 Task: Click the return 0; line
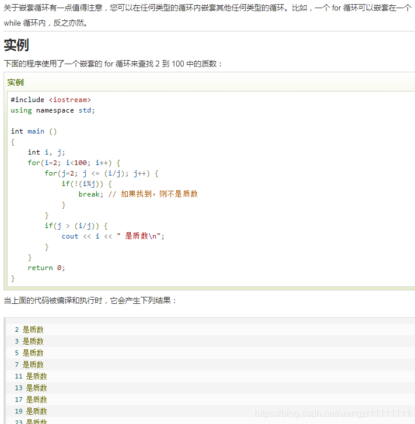tap(46, 268)
